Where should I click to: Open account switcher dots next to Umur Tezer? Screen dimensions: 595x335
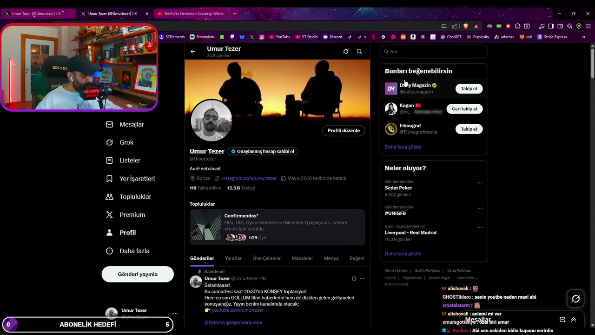point(175,314)
